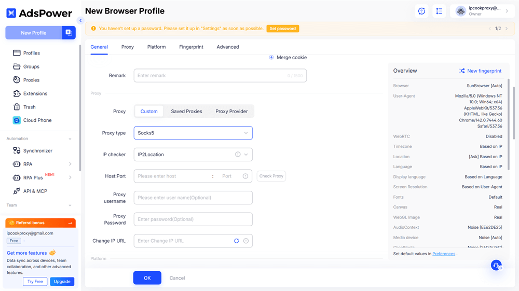Open the Proxy type Socks5 dropdown

click(x=193, y=133)
